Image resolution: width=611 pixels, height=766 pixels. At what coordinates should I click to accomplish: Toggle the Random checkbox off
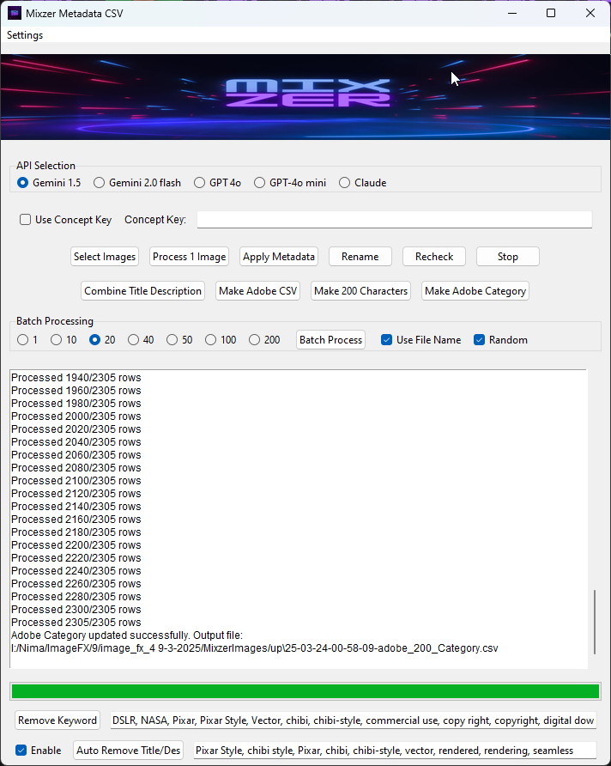pyautogui.click(x=480, y=340)
